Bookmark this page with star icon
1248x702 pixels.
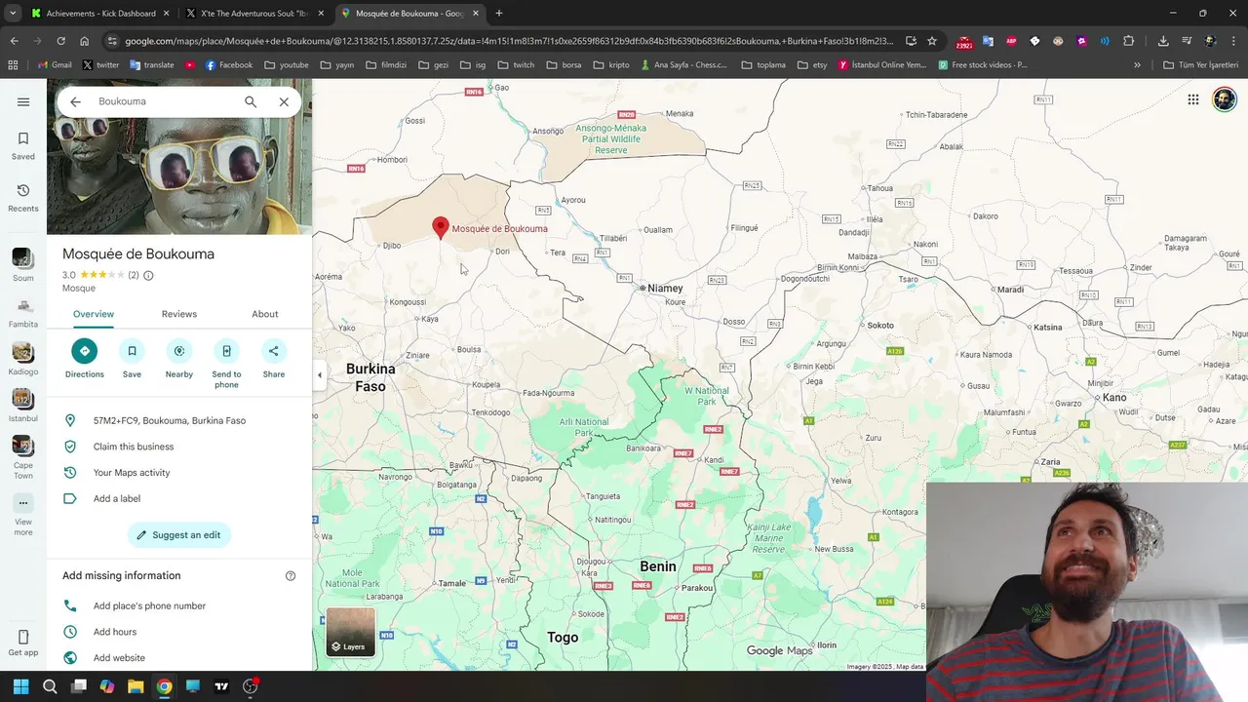(x=932, y=41)
